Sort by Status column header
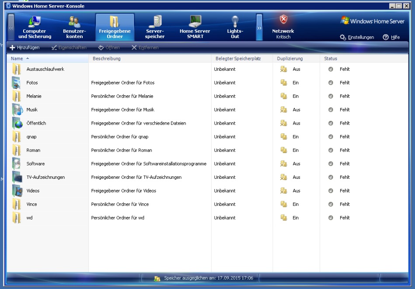Screen dimensions: 415x289 [x=364, y=59]
